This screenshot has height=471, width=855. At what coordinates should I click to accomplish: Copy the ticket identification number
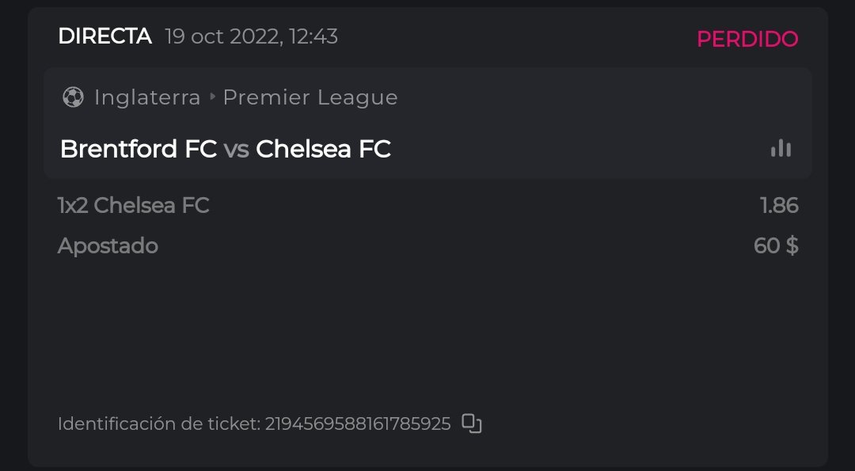coord(472,424)
